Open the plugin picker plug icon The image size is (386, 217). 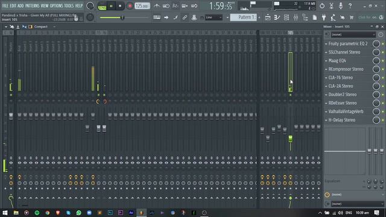[324, 17]
